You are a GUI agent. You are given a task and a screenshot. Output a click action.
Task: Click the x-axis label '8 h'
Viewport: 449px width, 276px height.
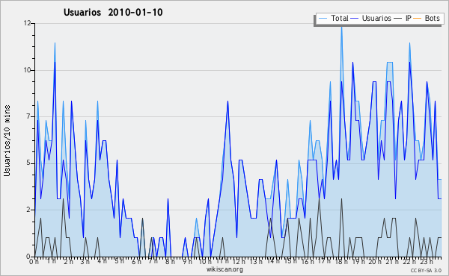tap(170, 261)
